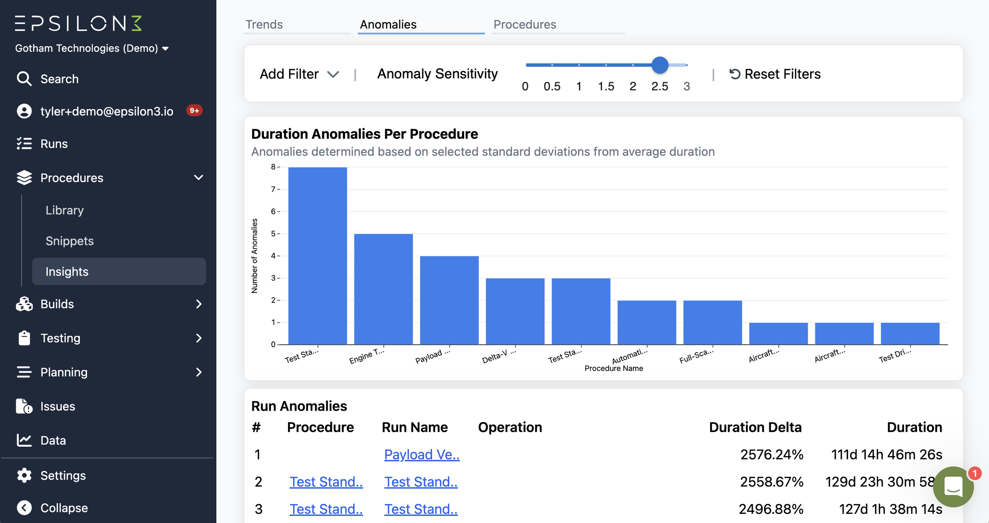Click Reset Filters

click(x=775, y=74)
